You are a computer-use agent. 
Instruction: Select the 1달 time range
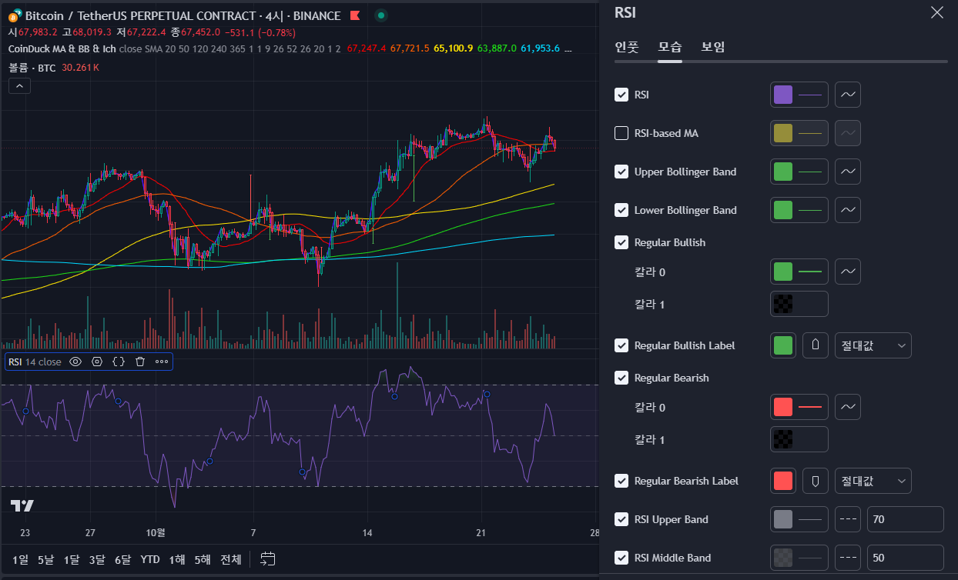pos(72,559)
